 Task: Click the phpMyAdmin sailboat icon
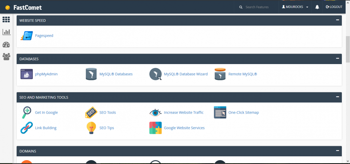pos(27,74)
